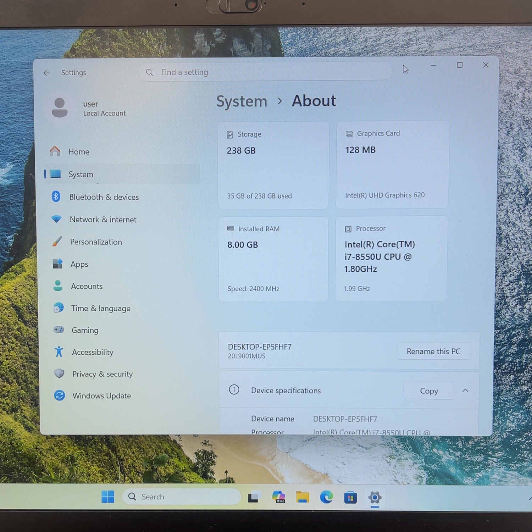Click the Privacy & security shield icon
The image size is (532, 532).
click(x=59, y=373)
